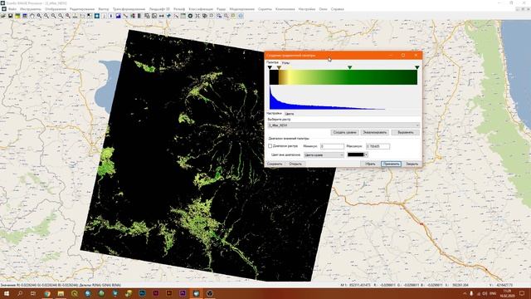Click the Закрыть button
This screenshot has height=299, width=531.
coord(412,164)
